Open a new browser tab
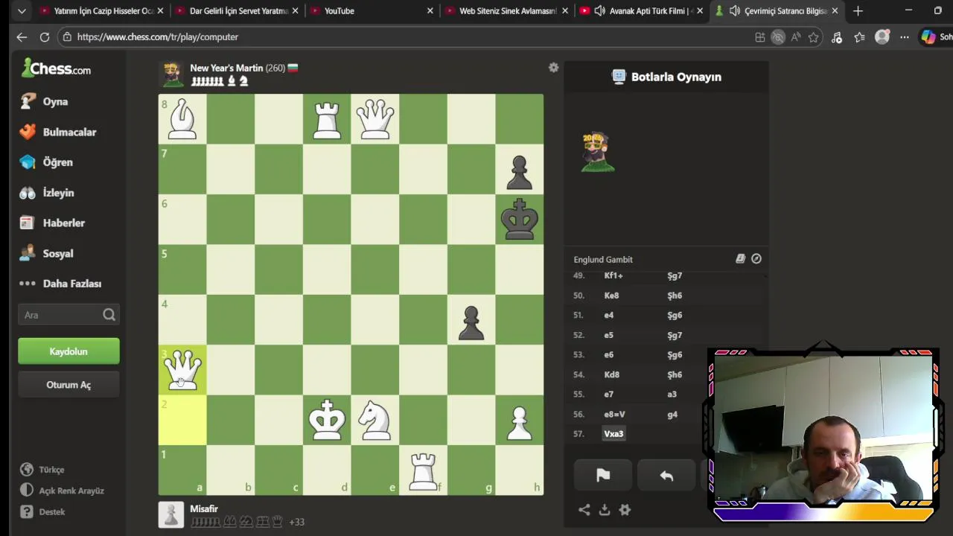This screenshot has height=536, width=953. [x=858, y=11]
